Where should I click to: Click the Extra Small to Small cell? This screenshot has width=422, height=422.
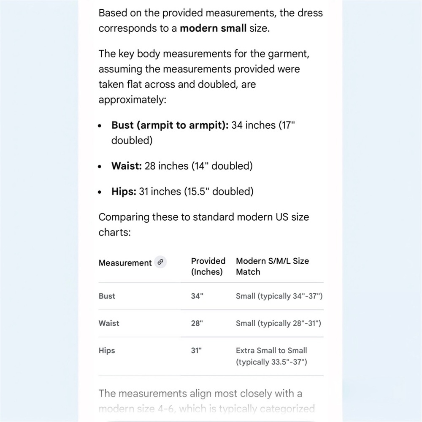point(271,356)
